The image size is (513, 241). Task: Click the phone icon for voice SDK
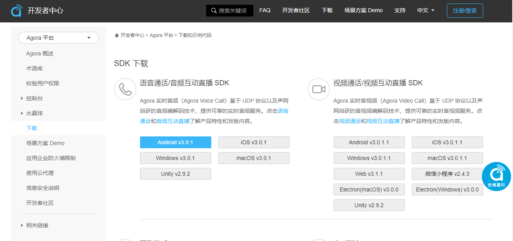pyautogui.click(x=125, y=89)
